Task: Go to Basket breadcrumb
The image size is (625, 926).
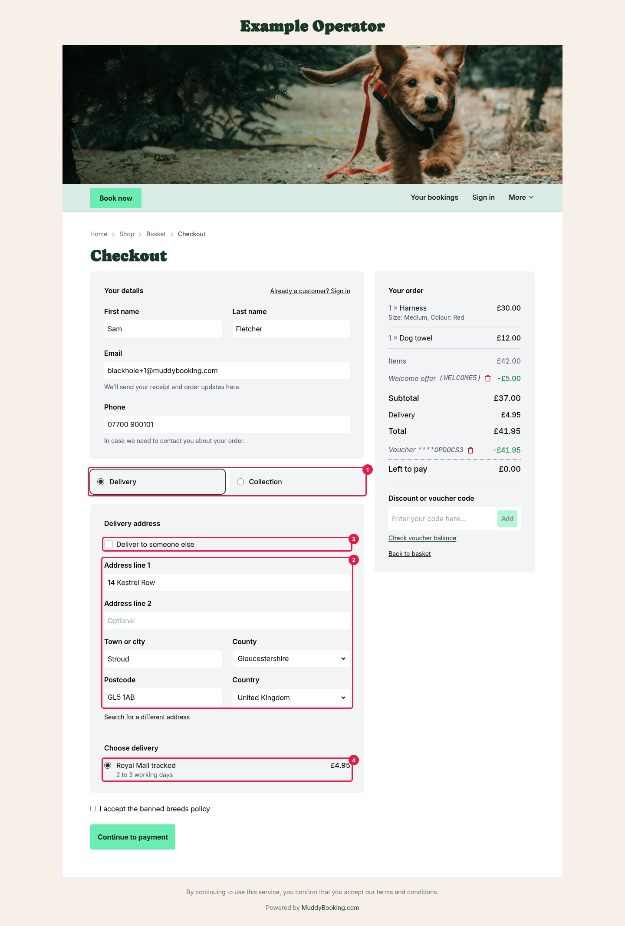Action: point(156,234)
